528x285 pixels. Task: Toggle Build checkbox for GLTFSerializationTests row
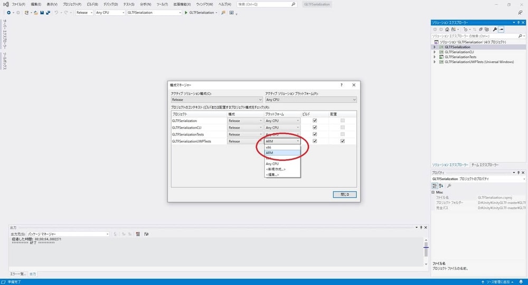point(315,134)
